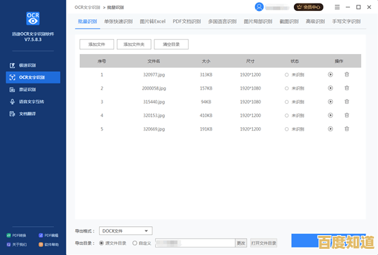Delete 2000058.jpg using its trash icon
This screenshot has width=378, height=255.
(x=347, y=88)
